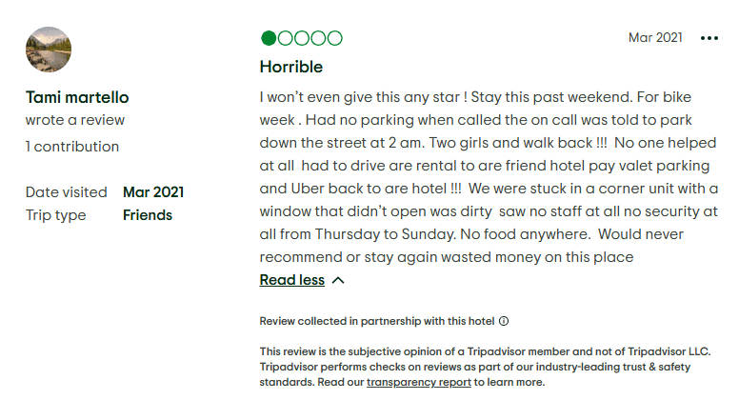Click the "Horrible" review title
739x400 pixels.
pyautogui.click(x=291, y=67)
